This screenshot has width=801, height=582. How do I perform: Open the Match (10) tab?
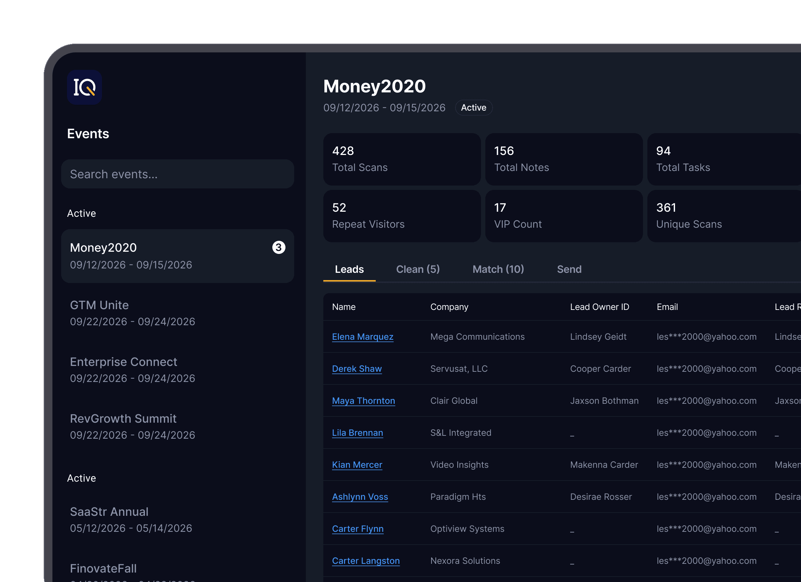498,269
